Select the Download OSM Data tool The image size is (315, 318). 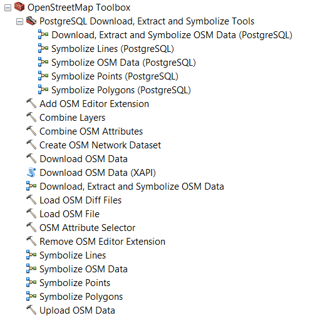[83, 159]
